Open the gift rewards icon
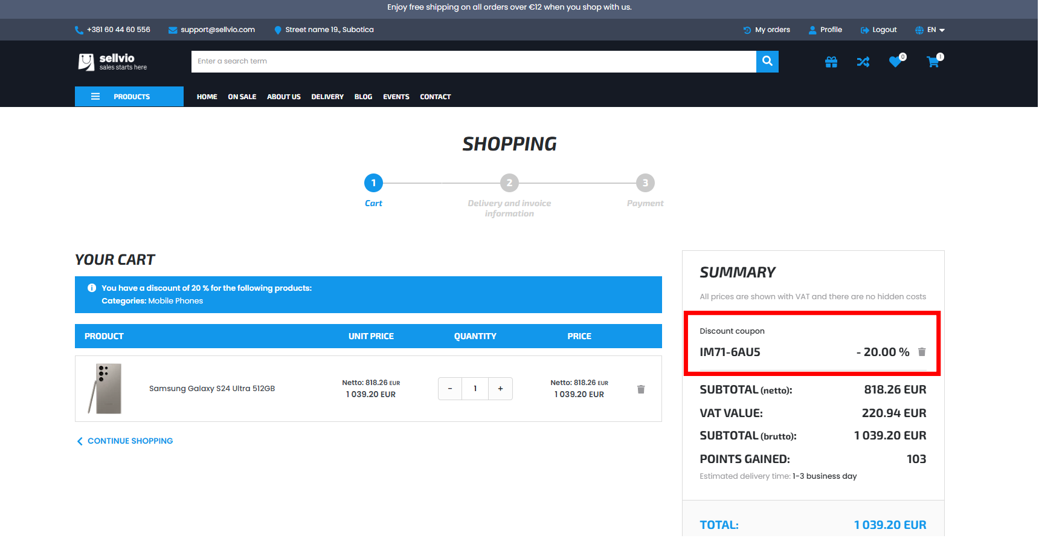Image resolution: width=1039 pixels, height=538 pixels. pos(831,62)
